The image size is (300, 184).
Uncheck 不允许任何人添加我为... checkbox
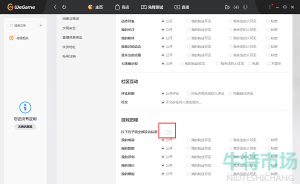[163, 102]
